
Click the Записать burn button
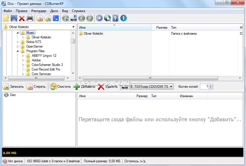pyautogui.click(x=13, y=87)
